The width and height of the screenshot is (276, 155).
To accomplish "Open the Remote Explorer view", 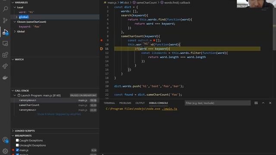I will tap(5, 43).
